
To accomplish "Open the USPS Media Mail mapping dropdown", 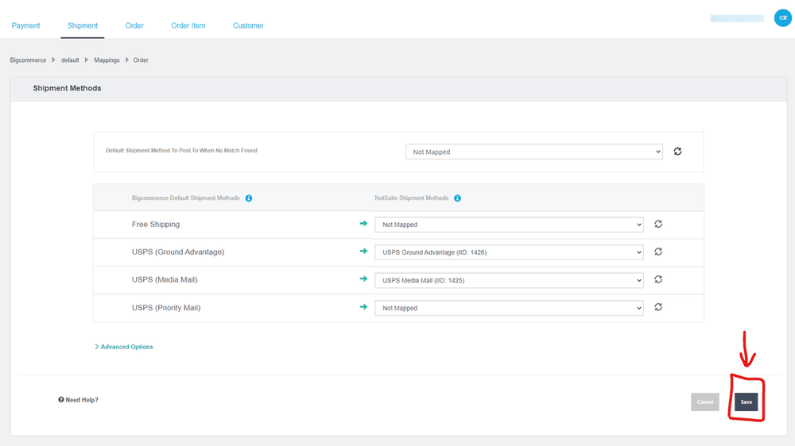I will [x=509, y=280].
